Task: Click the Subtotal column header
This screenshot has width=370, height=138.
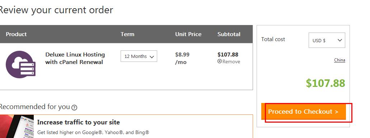Action: coord(229,34)
